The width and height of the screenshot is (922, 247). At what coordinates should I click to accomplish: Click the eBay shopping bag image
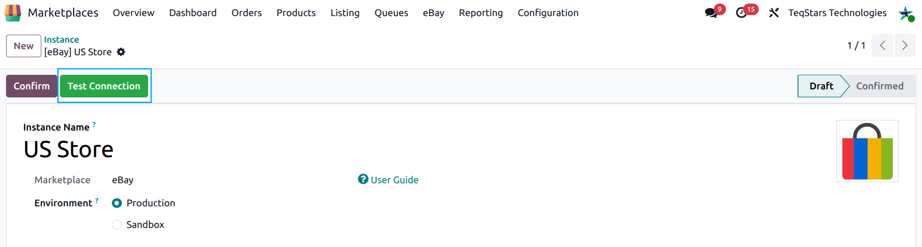(x=868, y=151)
